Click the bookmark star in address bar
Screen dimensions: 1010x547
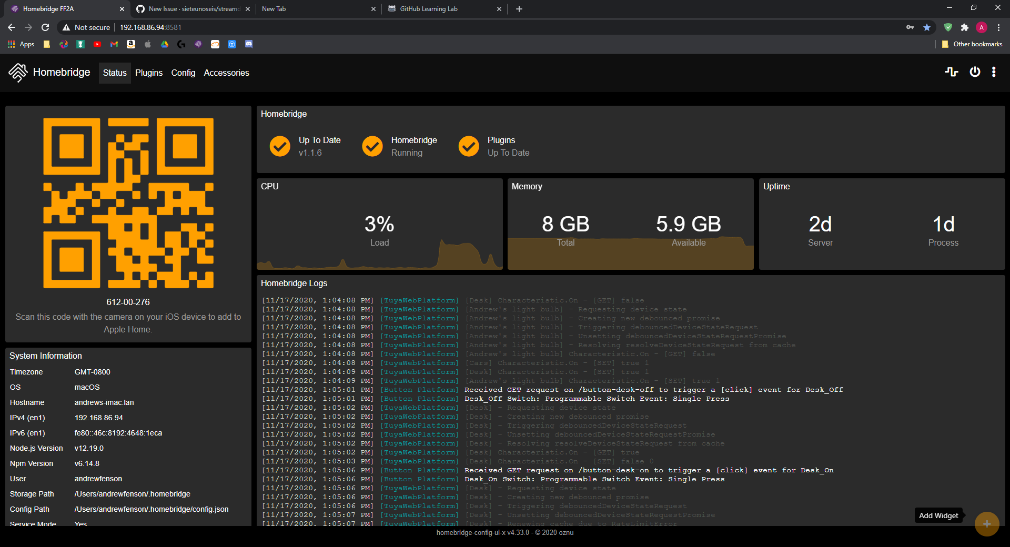(927, 27)
